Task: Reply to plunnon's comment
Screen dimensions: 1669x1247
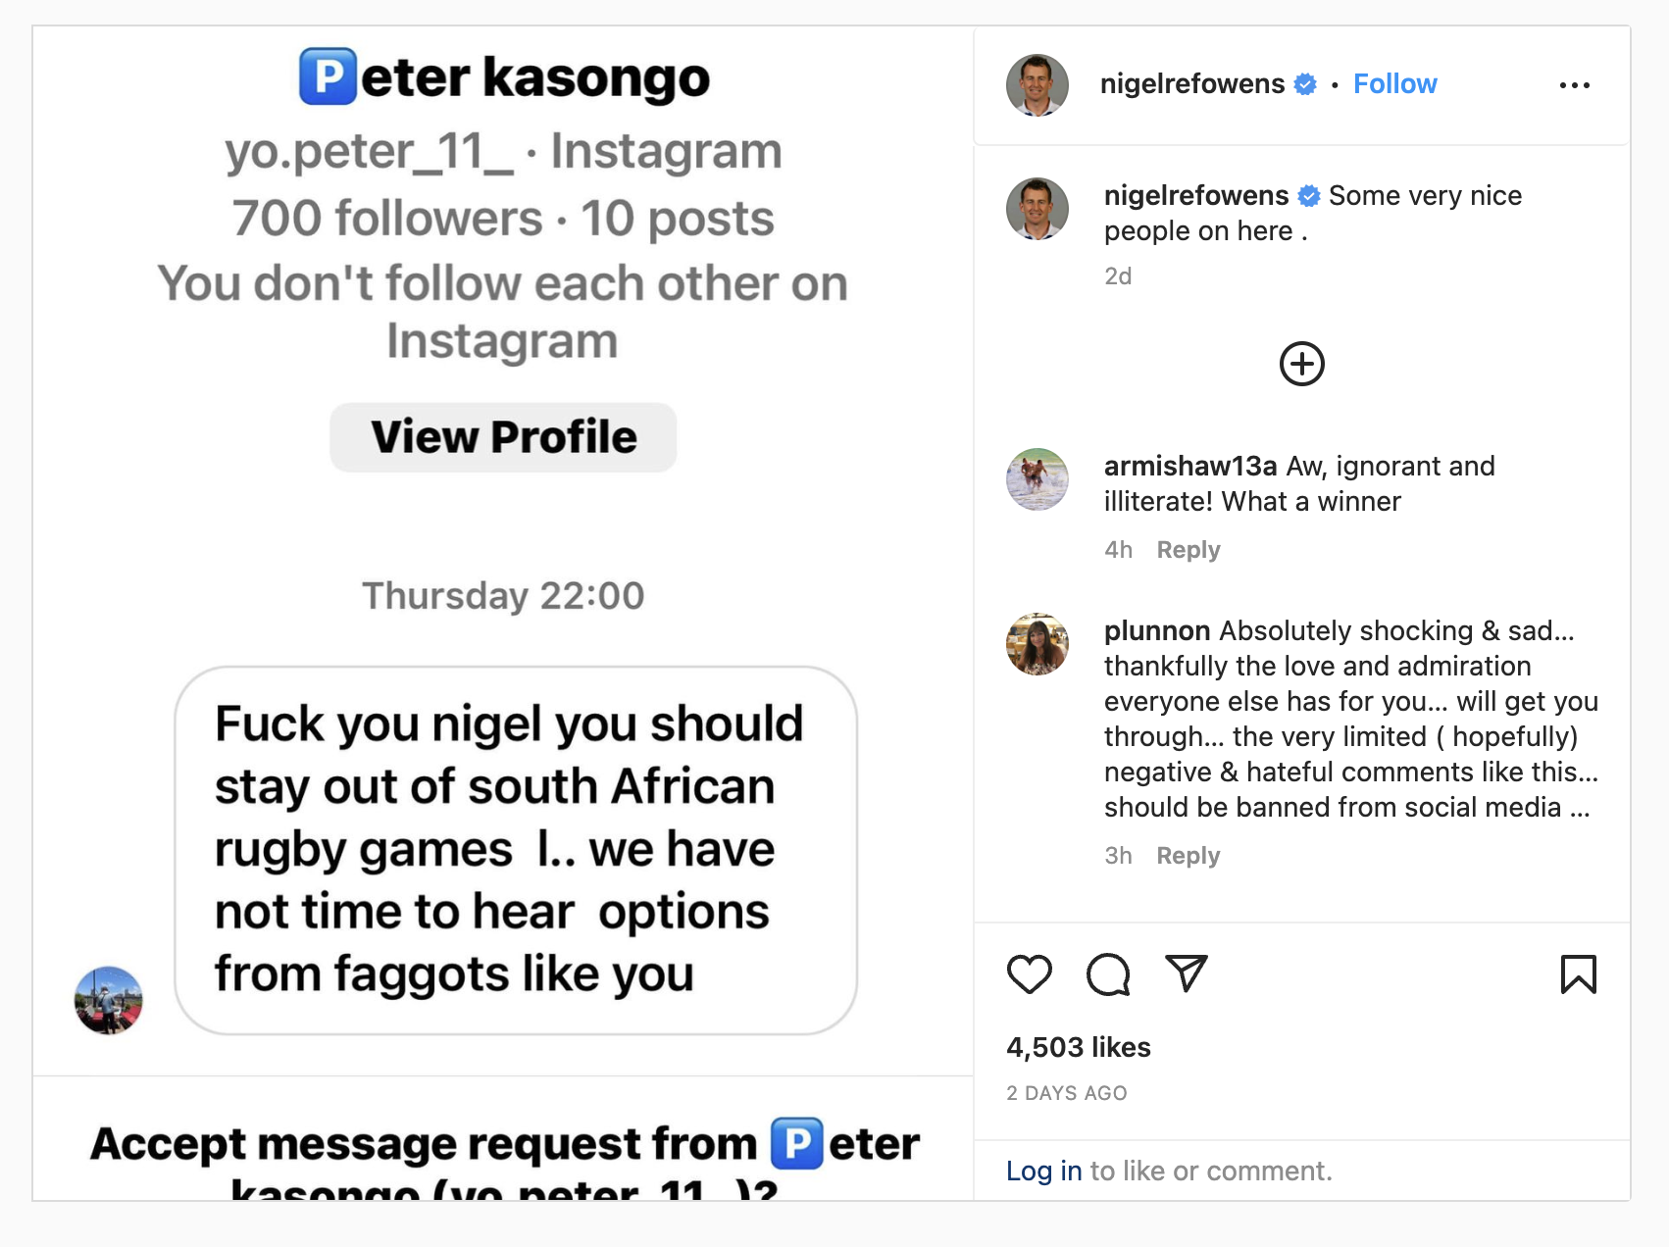Action: pyautogui.click(x=1189, y=855)
